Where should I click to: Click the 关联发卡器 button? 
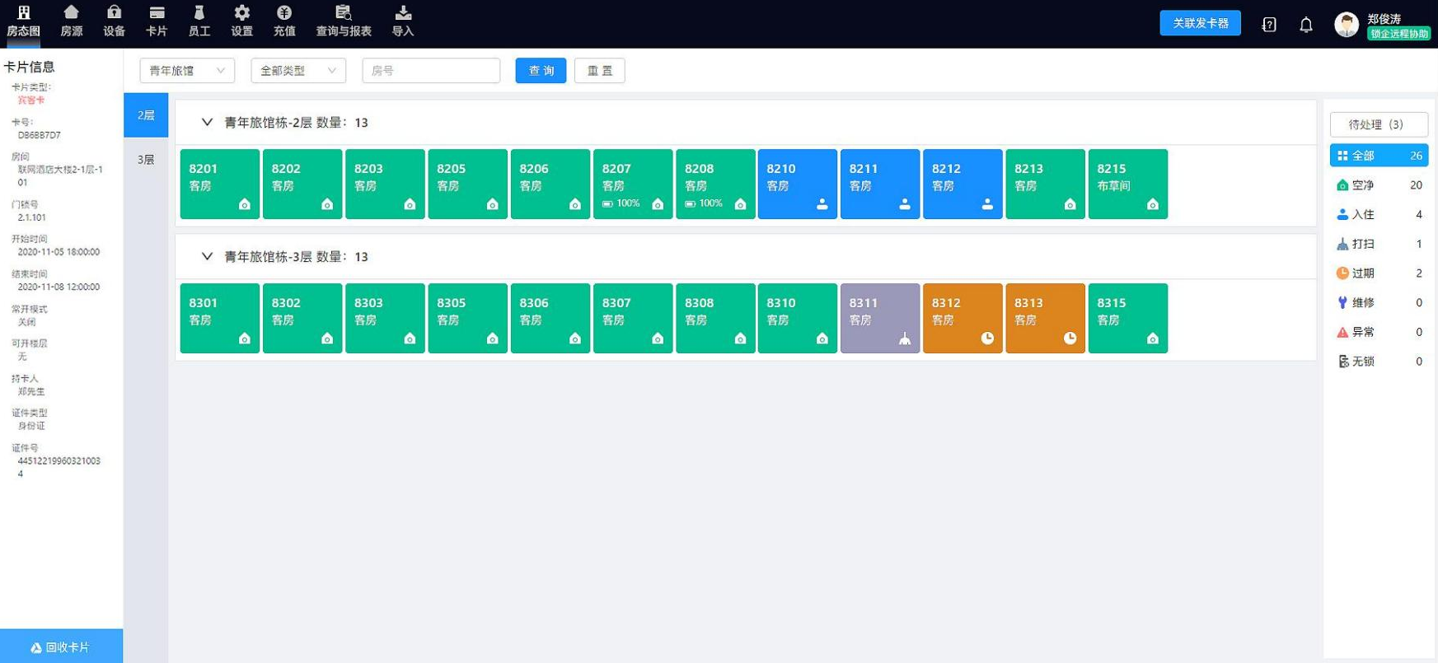[x=1200, y=23]
